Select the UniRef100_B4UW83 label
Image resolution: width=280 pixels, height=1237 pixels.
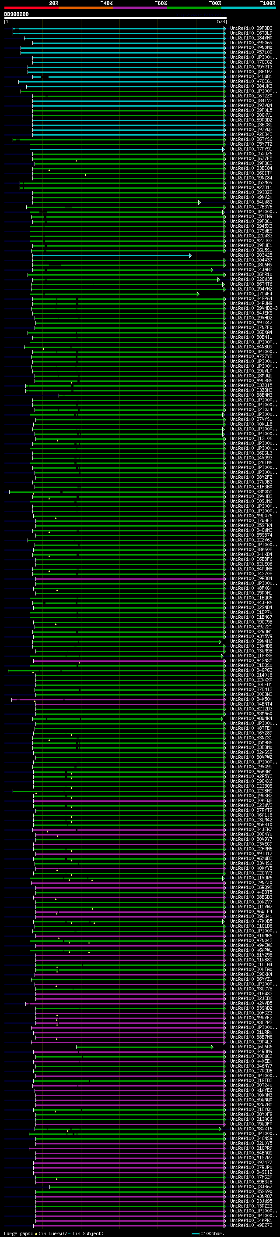point(251,202)
